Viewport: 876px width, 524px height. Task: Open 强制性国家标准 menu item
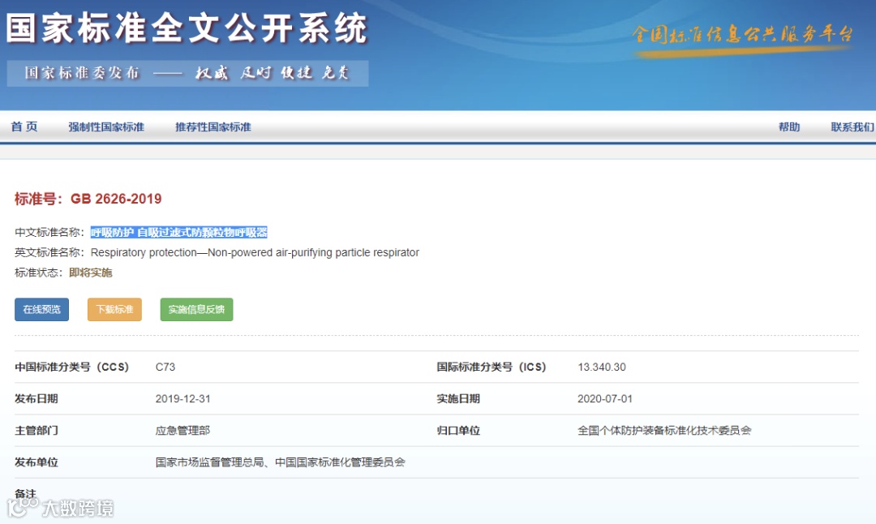pyautogui.click(x=106, y=127)
